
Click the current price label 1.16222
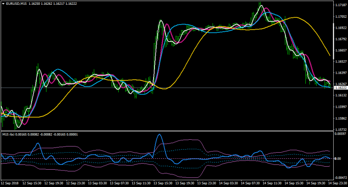(341, 88)
